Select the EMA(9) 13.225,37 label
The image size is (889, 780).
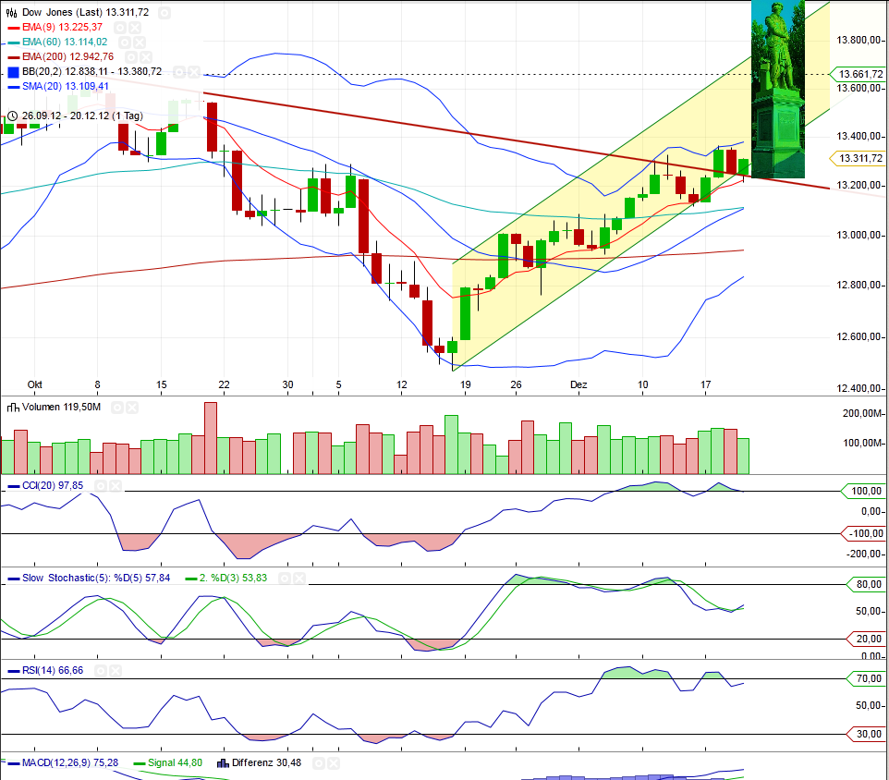click(x=62, y=27)
